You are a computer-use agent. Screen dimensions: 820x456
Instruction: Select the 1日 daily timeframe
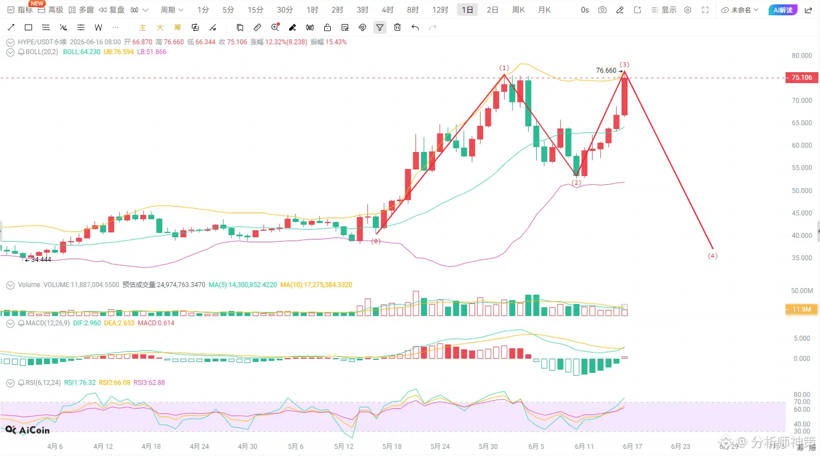point(467,10)
